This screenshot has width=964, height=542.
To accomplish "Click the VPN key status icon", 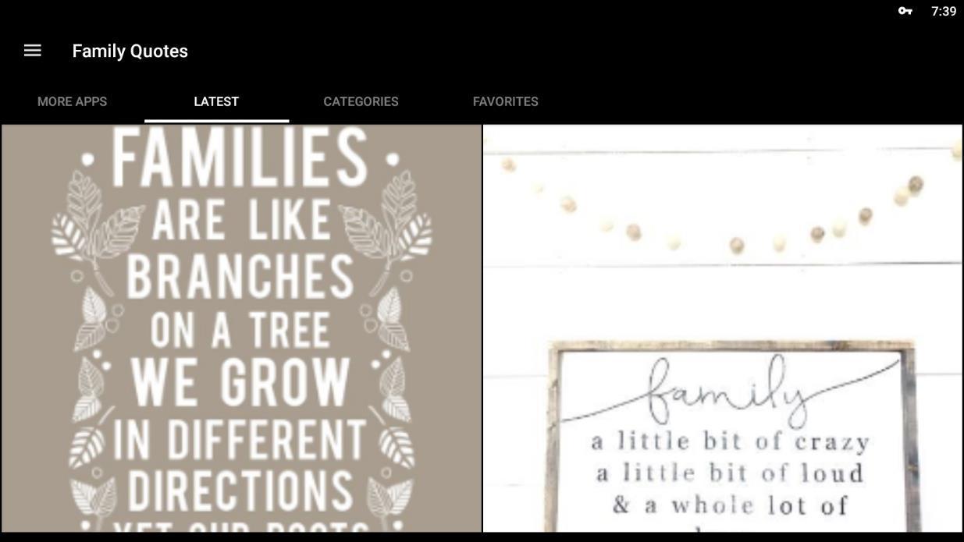I will (905, 11).
